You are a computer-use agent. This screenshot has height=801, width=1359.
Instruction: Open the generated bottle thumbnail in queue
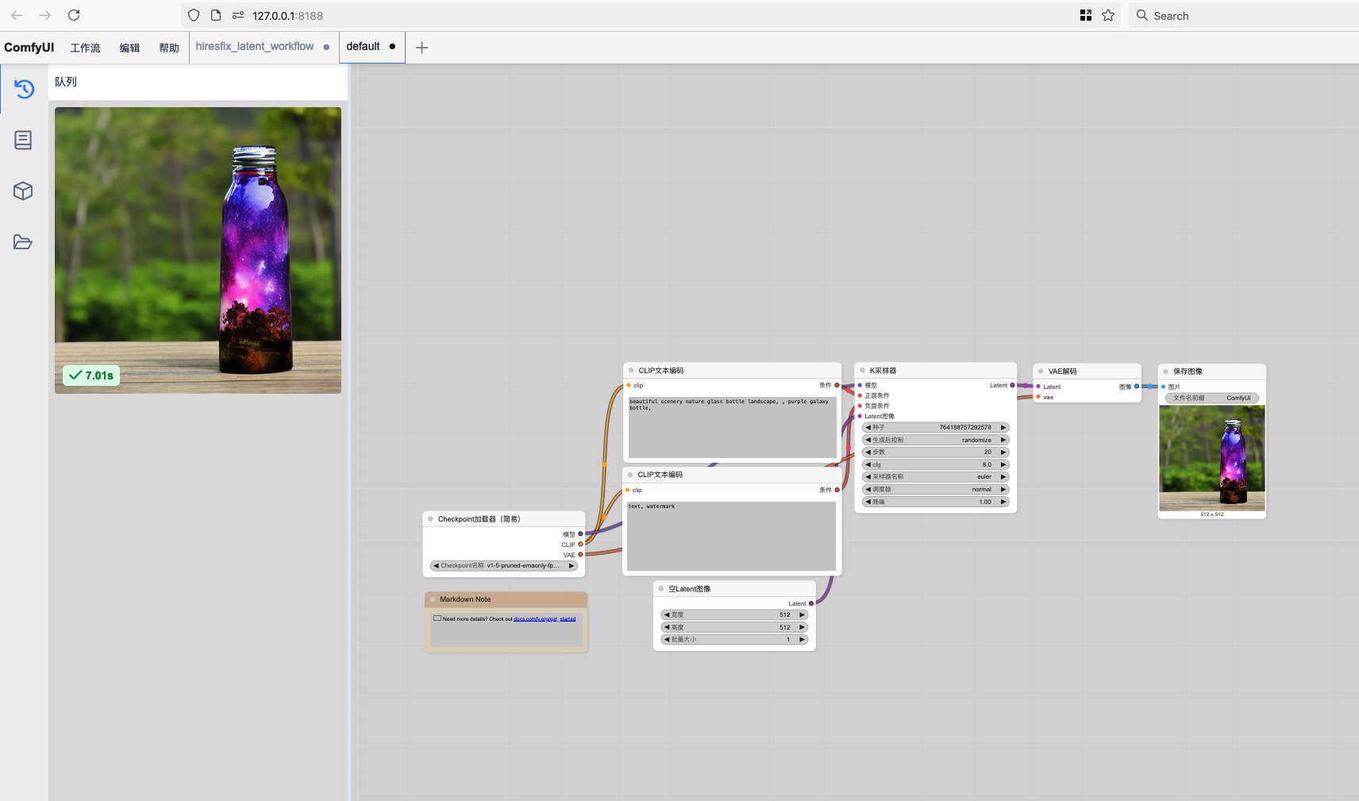[x=198, y=250]
